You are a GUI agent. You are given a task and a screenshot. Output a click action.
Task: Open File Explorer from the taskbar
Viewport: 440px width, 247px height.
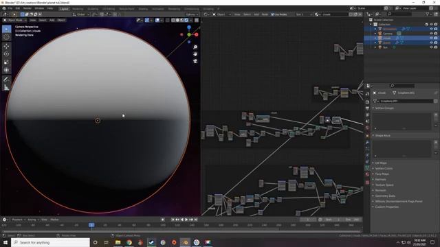pos(118,242)
